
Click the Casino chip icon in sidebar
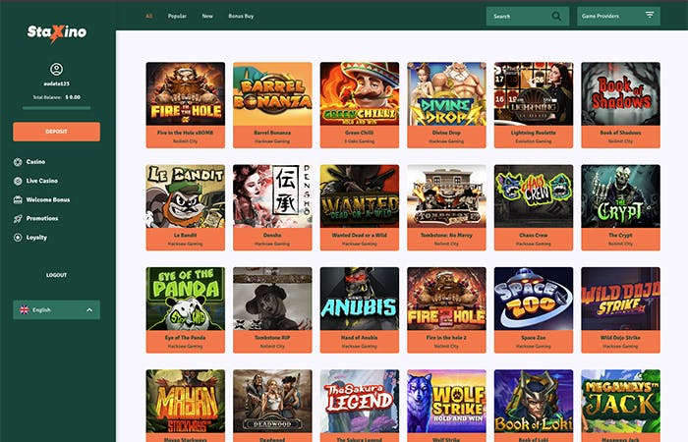pos(18,162)
